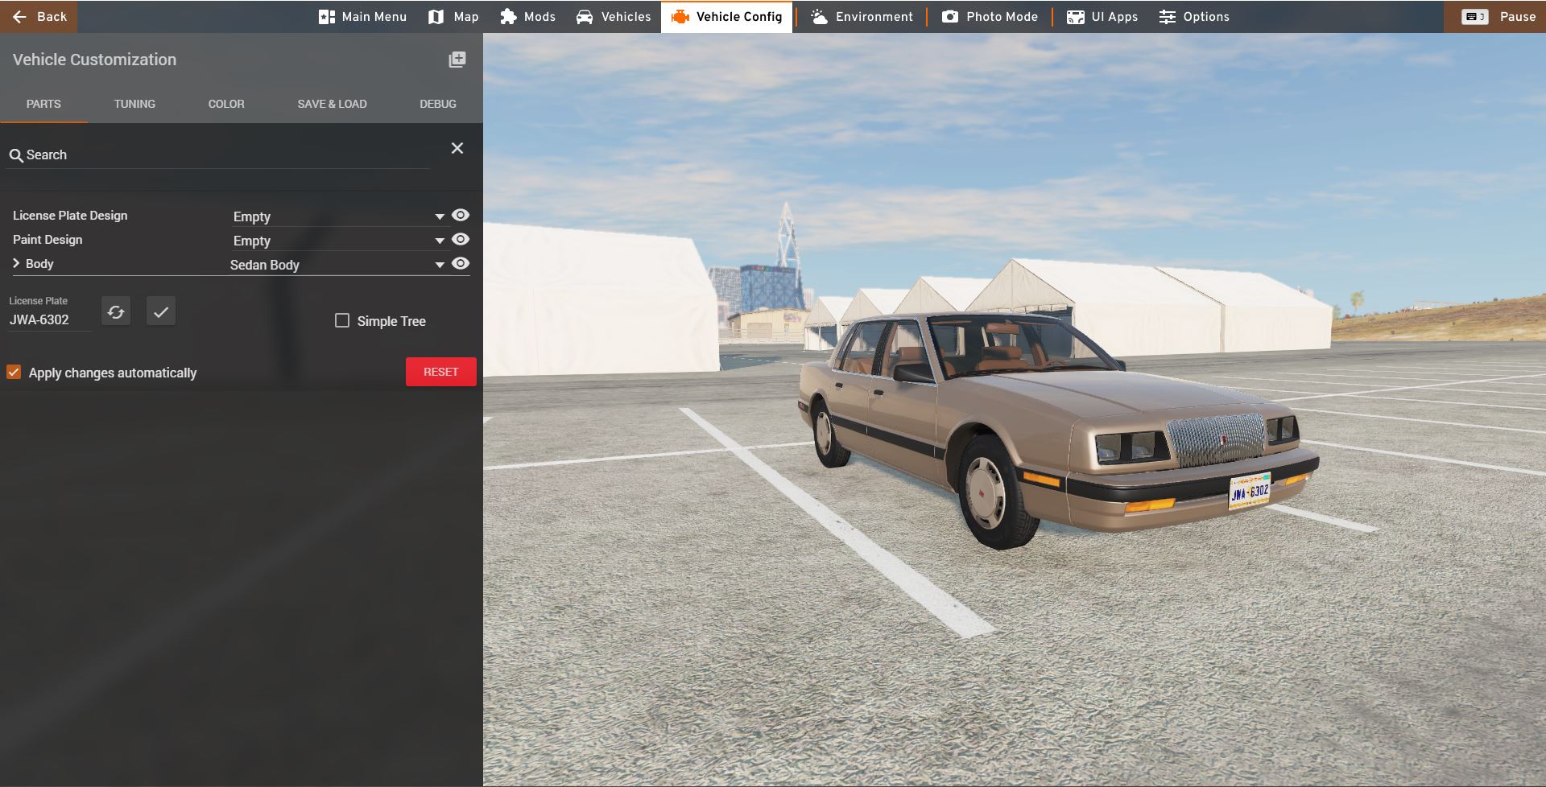Enter Photo Mode
Viewport: 1546px width, 787px height.
[x=990, y=17]
